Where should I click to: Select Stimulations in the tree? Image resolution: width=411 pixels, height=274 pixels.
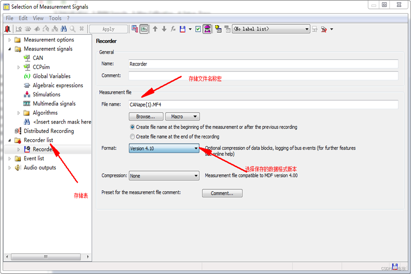coord(46,95)
